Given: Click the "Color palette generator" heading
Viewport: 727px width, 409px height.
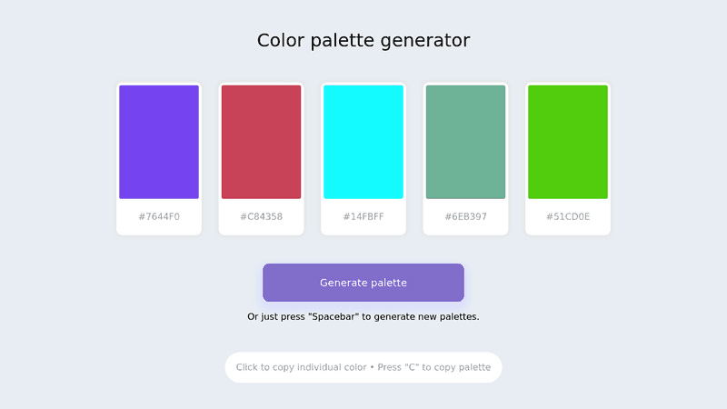Looking at the screenshot, I should pos(363,41).
